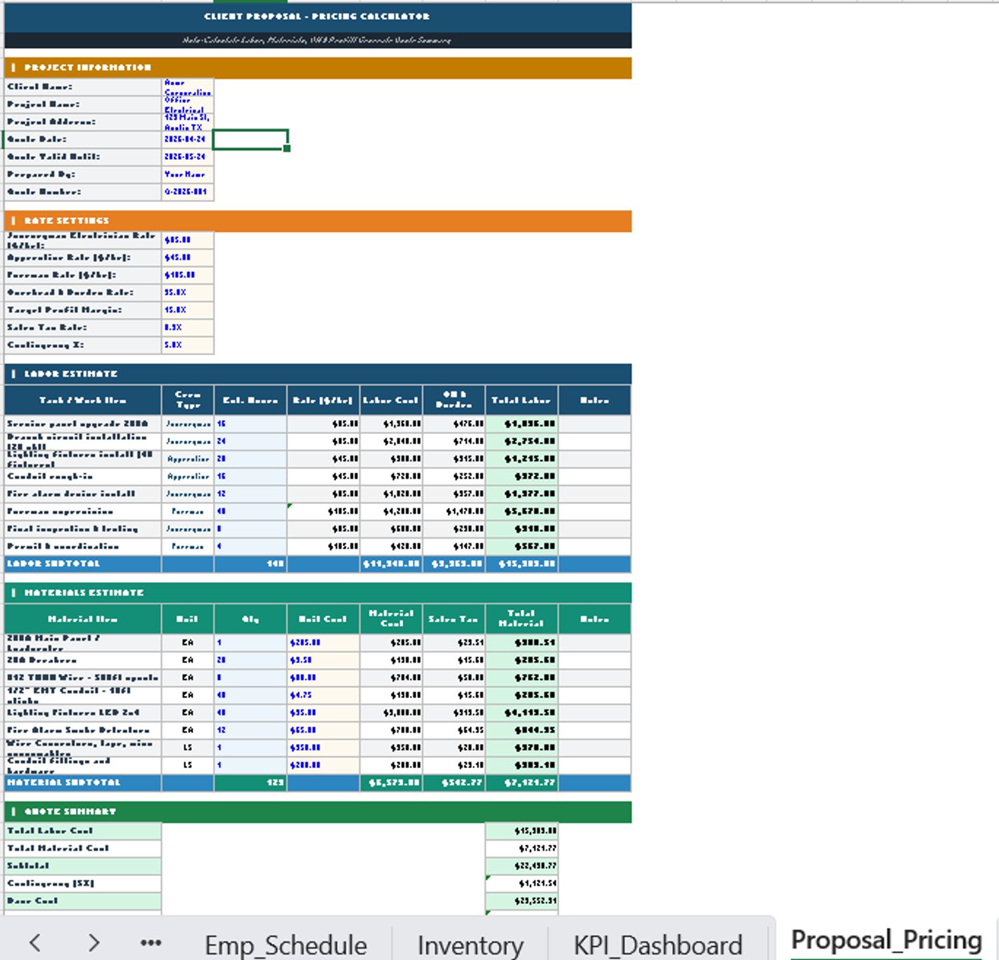Click the Apprentice Rate value $45.00
Screen dimensions: 999x960
[x=187, y=257]
